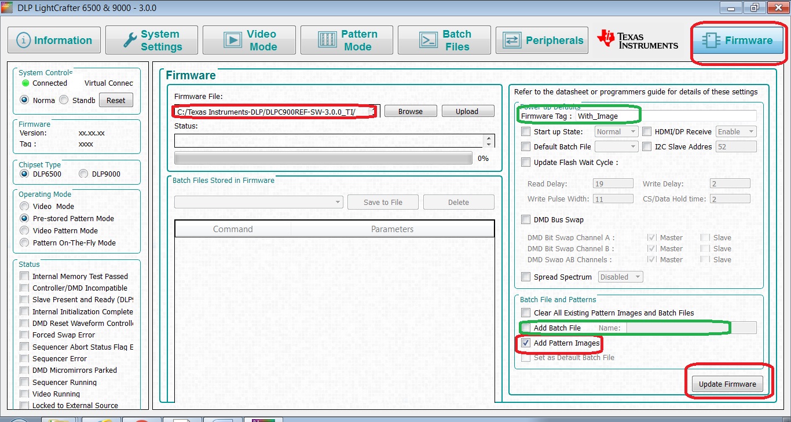Toggle Locked to External Source checkbox

[24, 405]
